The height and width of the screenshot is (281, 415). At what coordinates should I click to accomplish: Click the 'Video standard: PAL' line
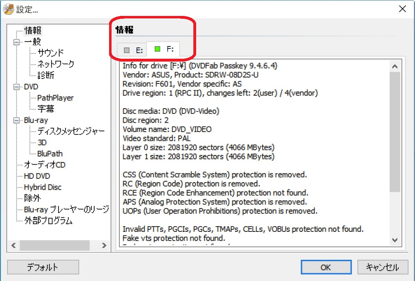(x=157, y=138)
